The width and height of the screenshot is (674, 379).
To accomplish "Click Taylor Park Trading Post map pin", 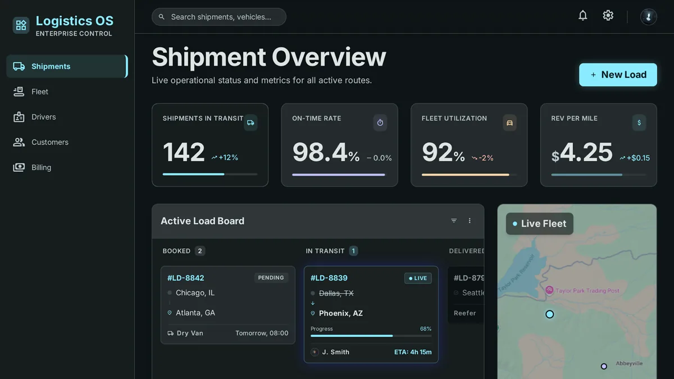I will point(549,290).
